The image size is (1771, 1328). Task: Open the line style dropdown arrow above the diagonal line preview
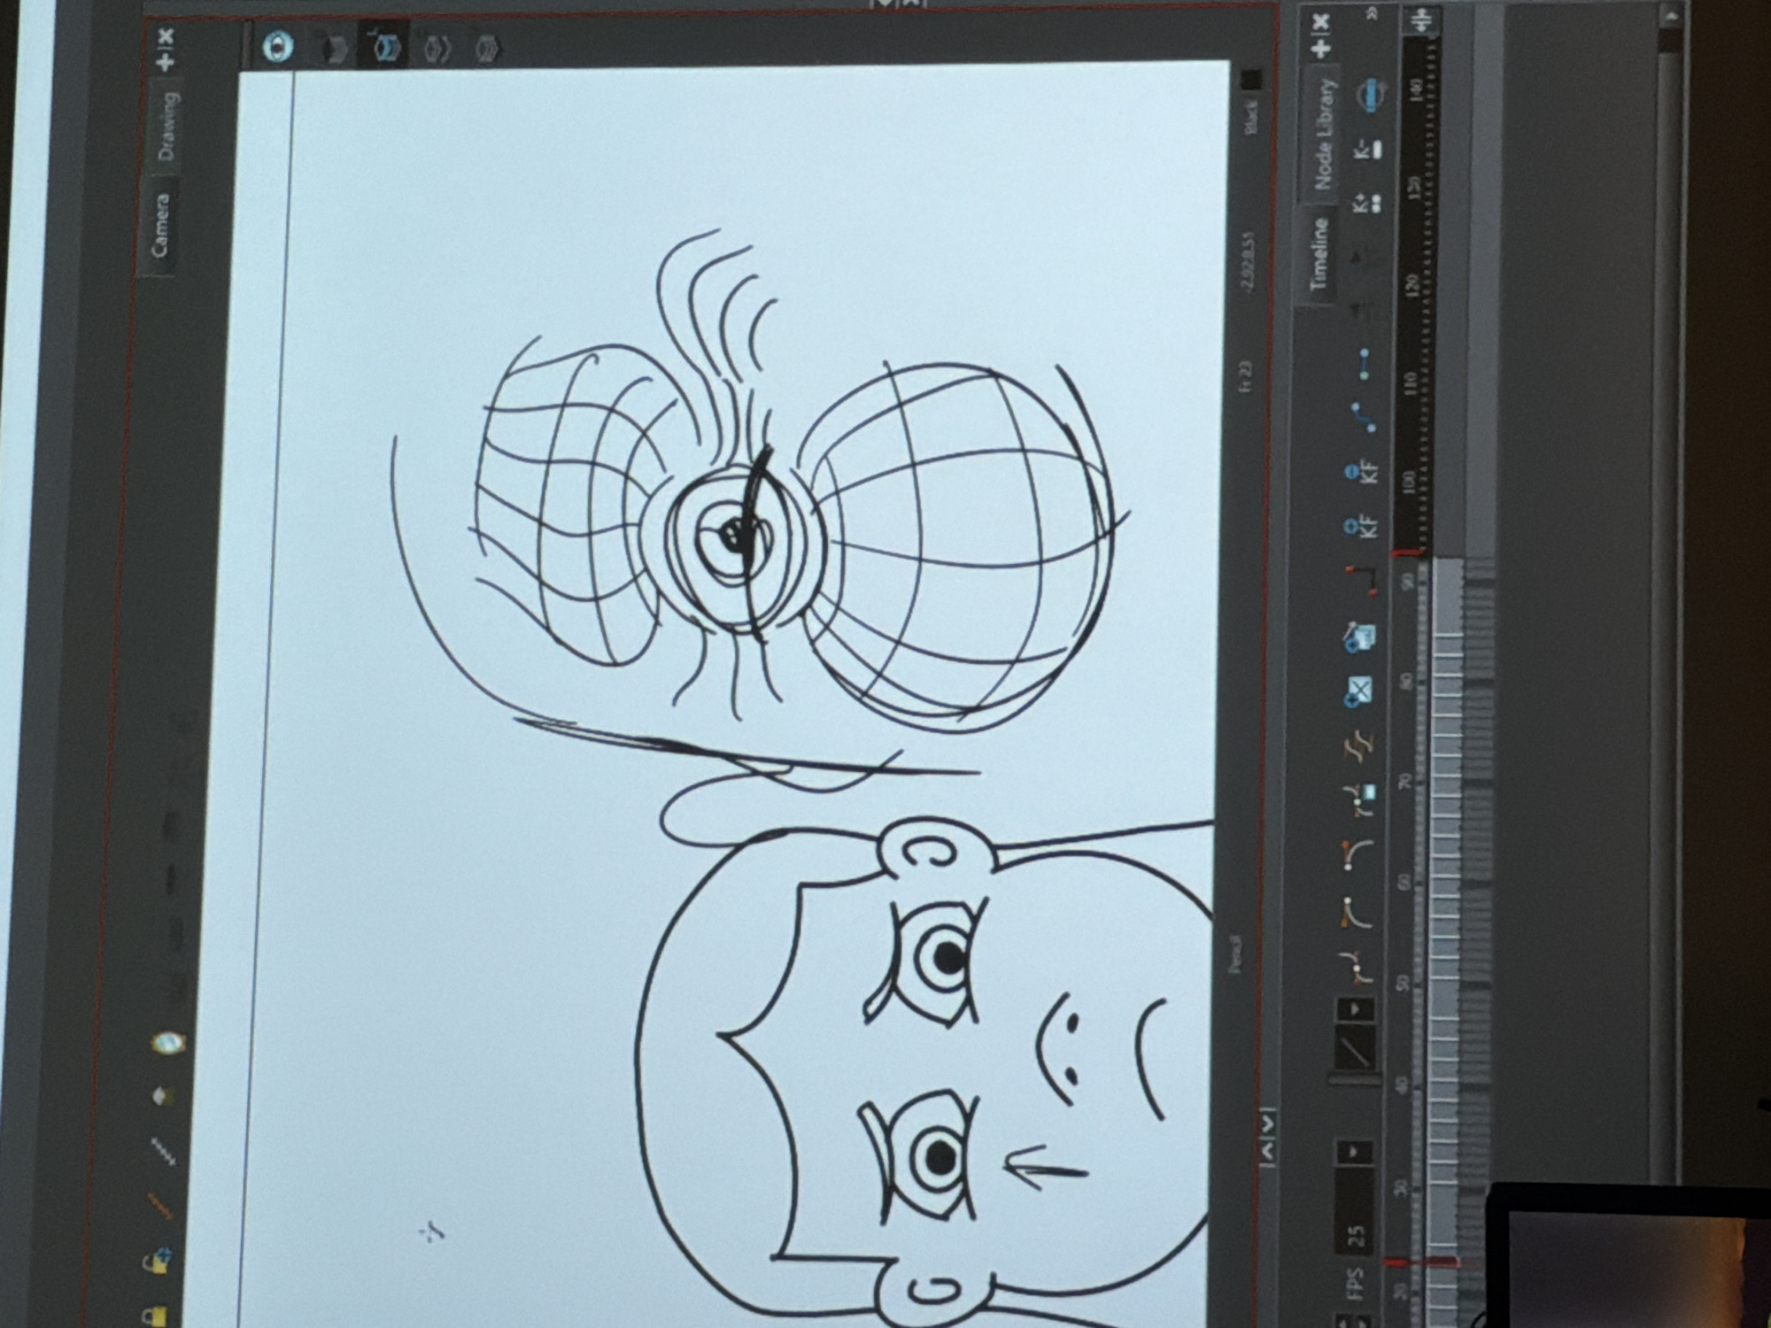point(1354,1009)
